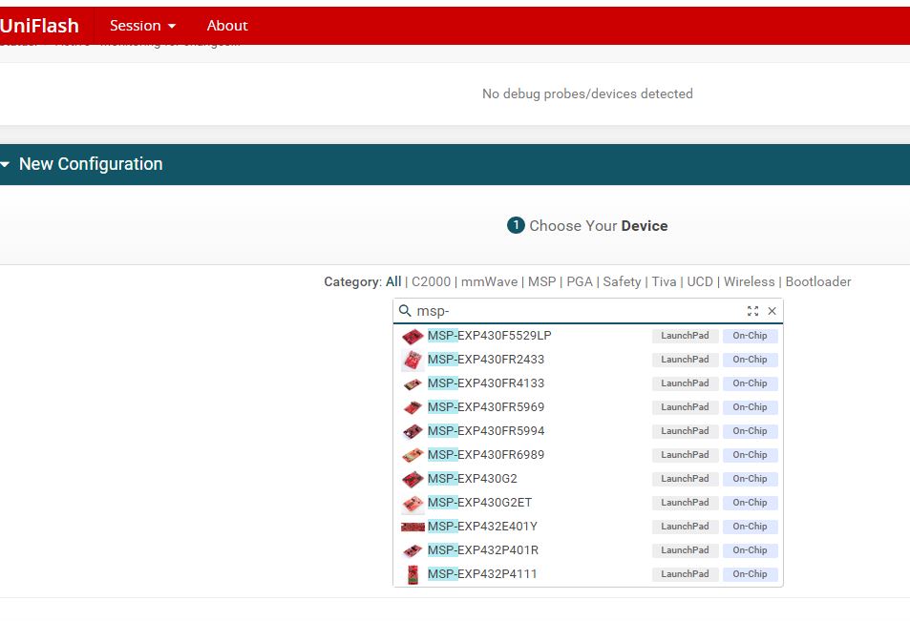Select MSP-EXP432P4111 device

coord(588,573)
